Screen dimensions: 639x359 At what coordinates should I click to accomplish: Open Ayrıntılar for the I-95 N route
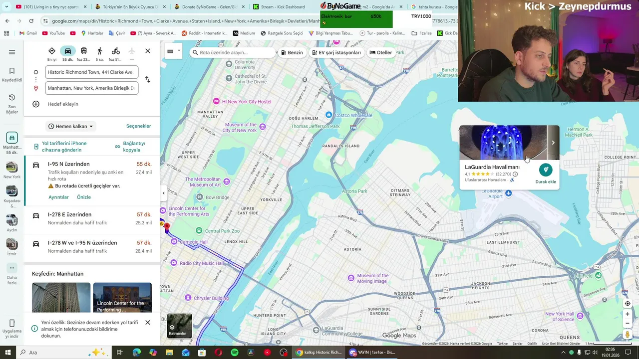(58, 197)
